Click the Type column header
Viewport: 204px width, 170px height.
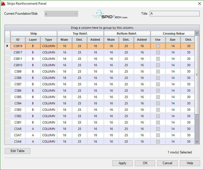tap(49, 40)
